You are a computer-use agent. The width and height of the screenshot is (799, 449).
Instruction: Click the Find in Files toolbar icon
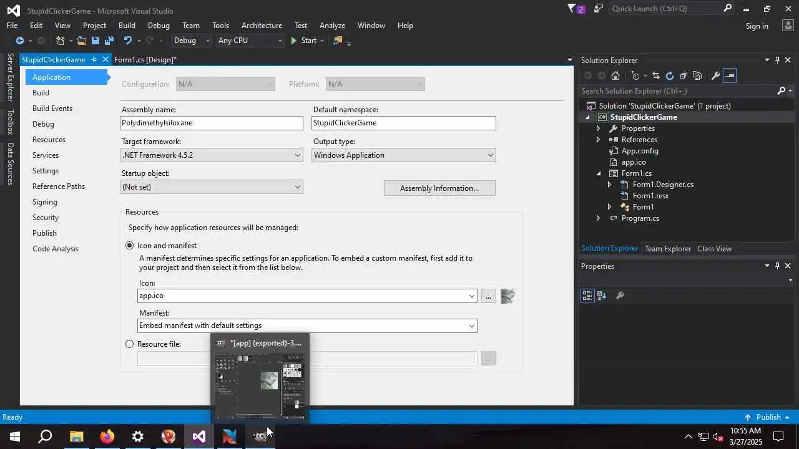338,41
